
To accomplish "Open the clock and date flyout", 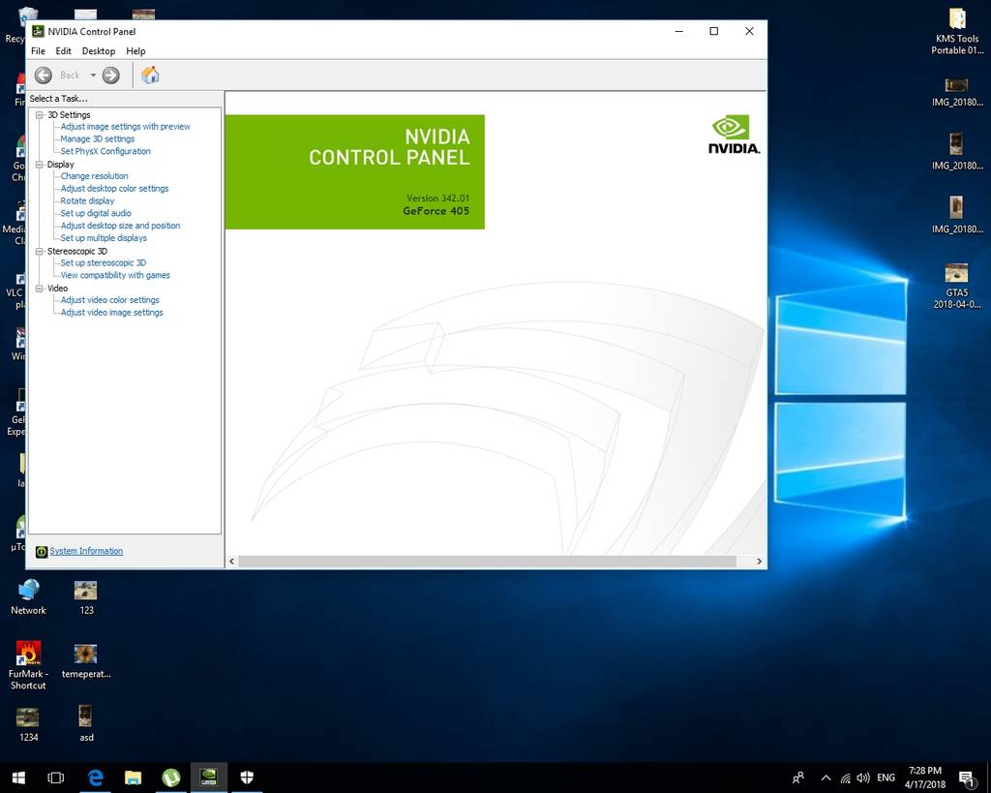I will (x=924, y=778).
